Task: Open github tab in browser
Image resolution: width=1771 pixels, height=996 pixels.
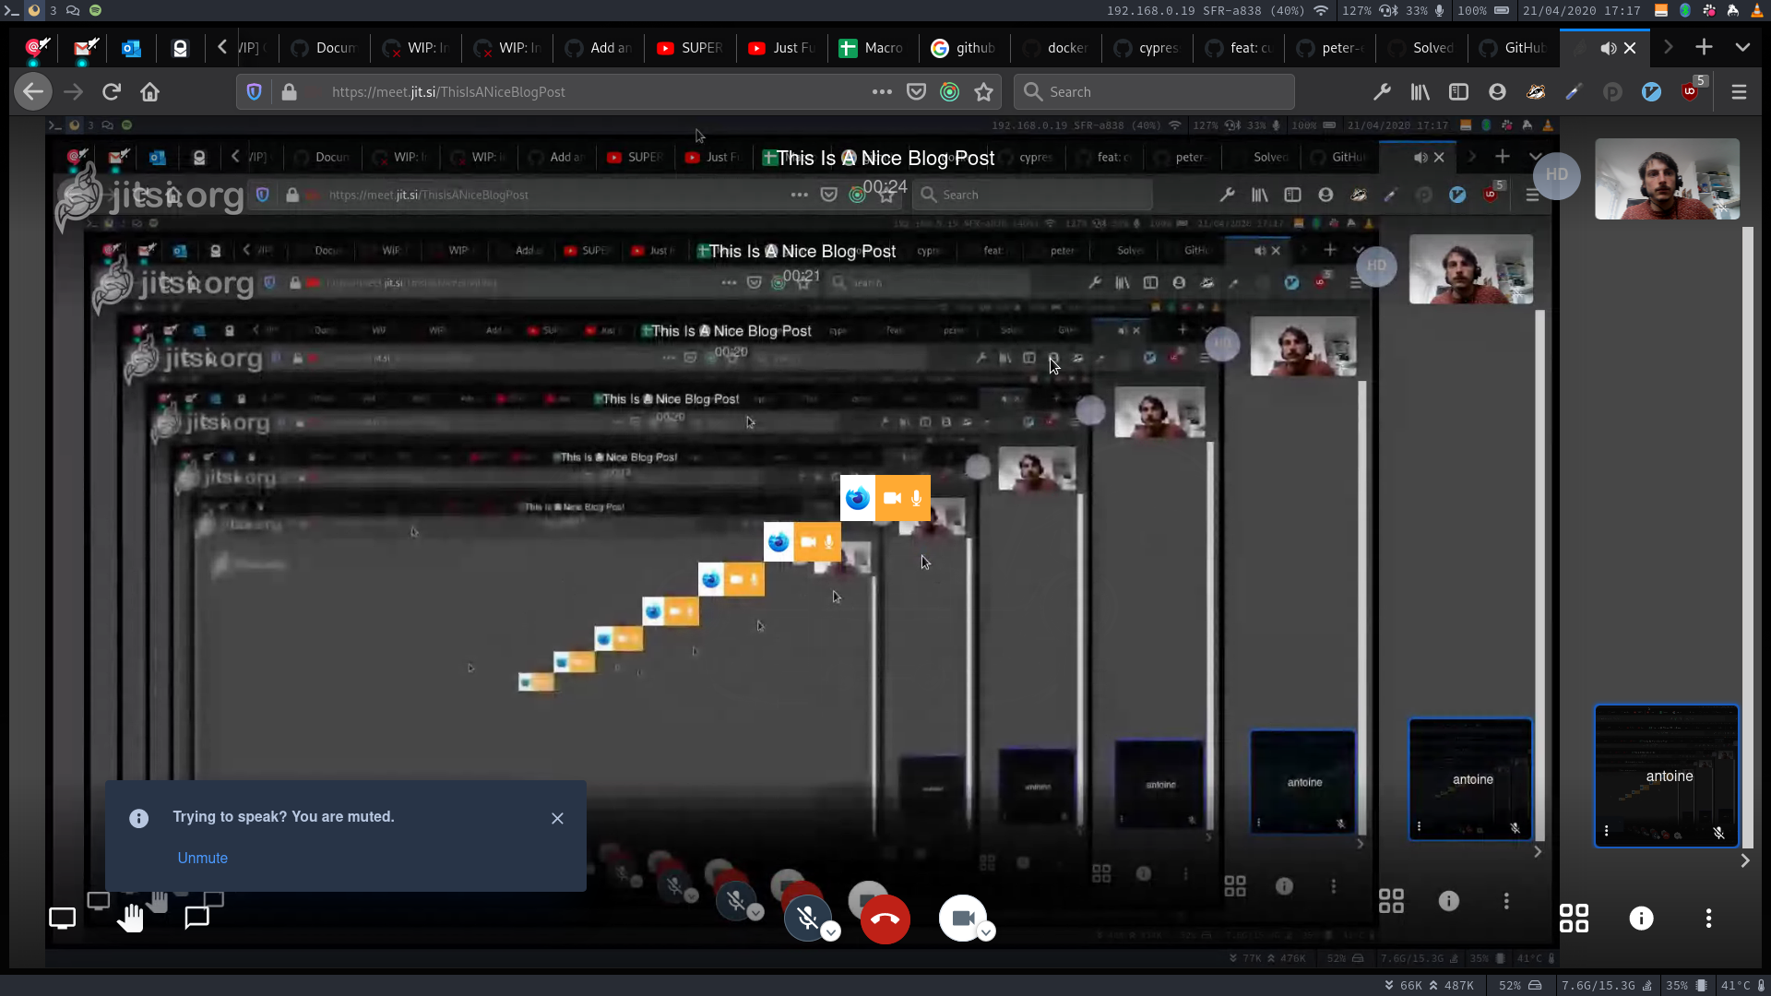Action: (x=969, y=49)
